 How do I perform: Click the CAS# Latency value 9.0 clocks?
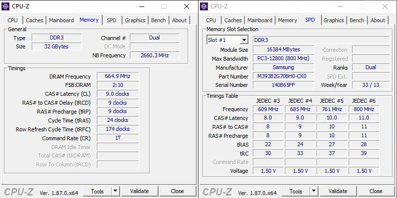[x=118, y=94]
